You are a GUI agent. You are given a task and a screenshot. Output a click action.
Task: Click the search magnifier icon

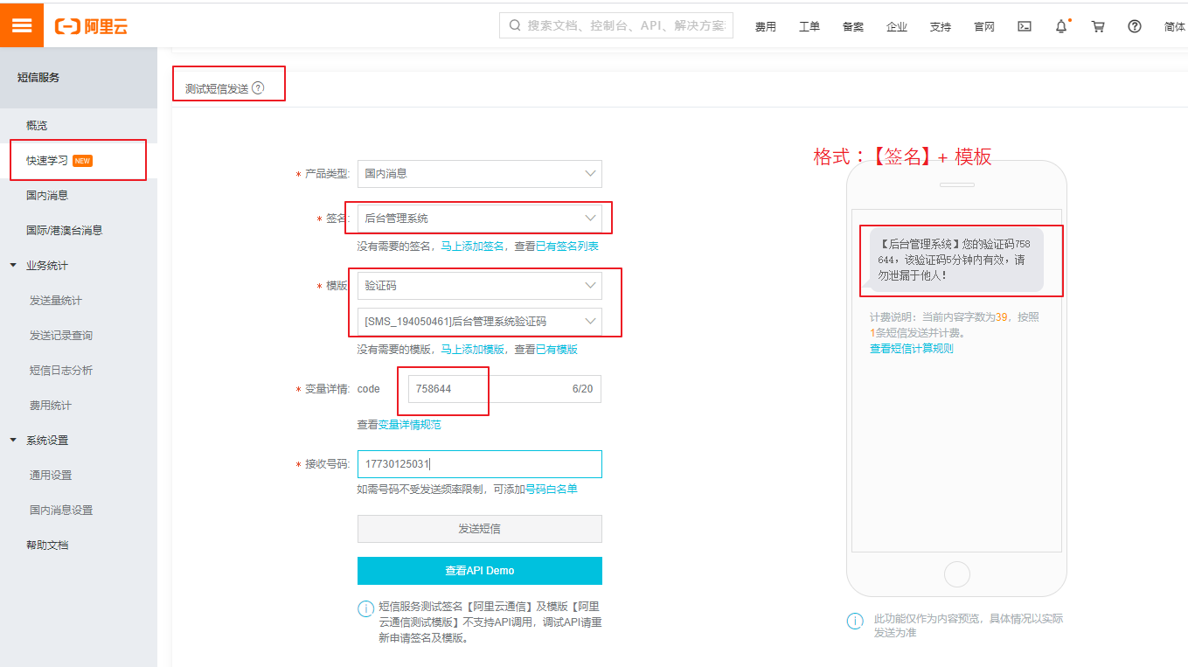(514, 25)
